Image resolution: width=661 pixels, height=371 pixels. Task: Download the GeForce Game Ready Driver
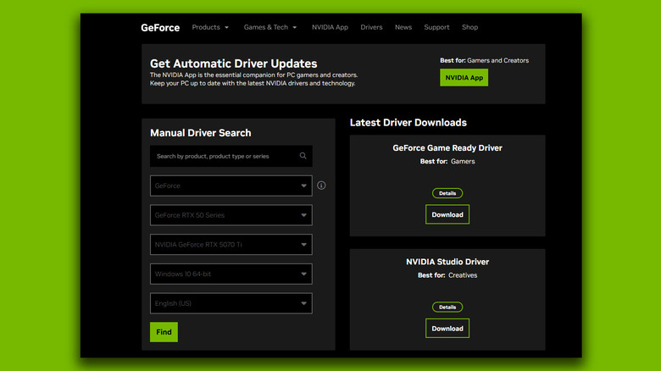pyautogui.click(x=447, y=214)
